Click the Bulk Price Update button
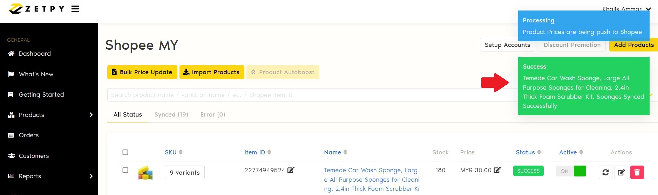 (142, 72)
